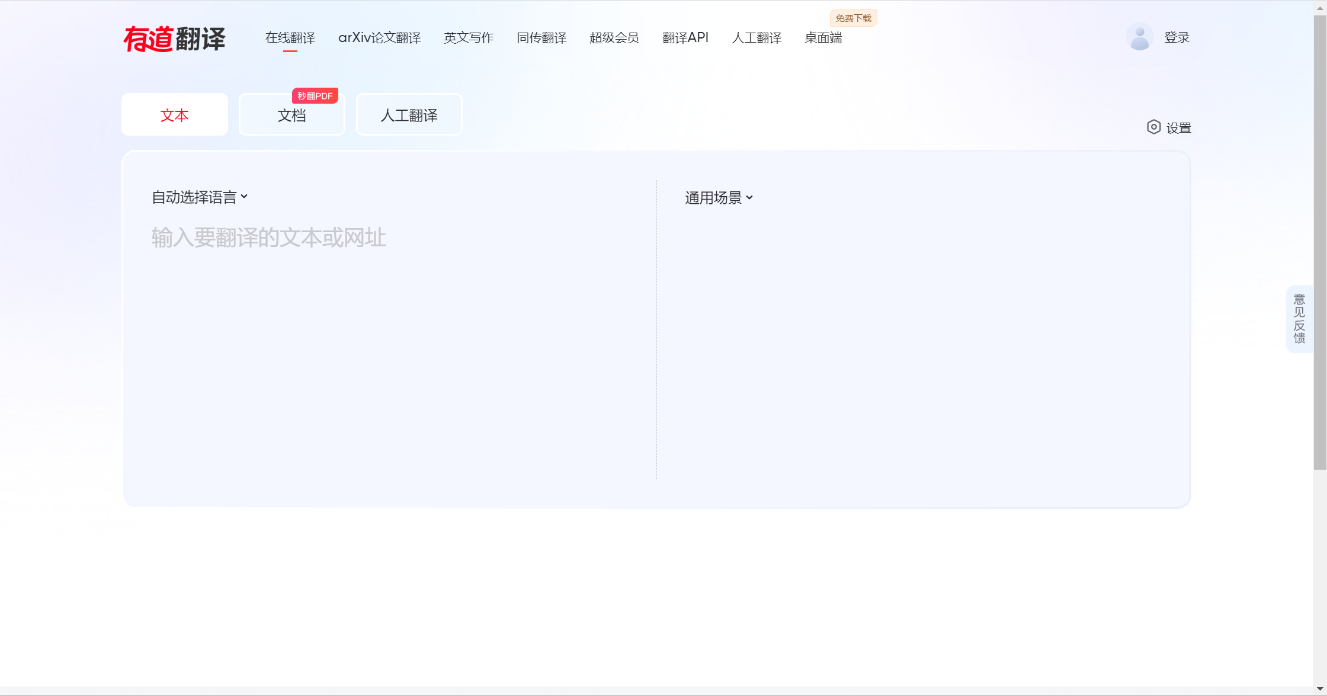Click the 秒翻PDF red badge
The image size is (1327, 696).
[315, 96]
